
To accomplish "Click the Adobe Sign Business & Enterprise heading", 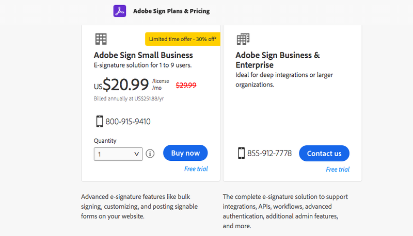I will tap(278, 60).
